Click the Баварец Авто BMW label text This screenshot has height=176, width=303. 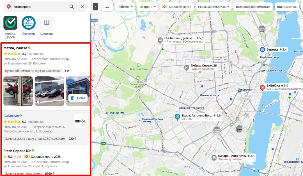point(232,156)
